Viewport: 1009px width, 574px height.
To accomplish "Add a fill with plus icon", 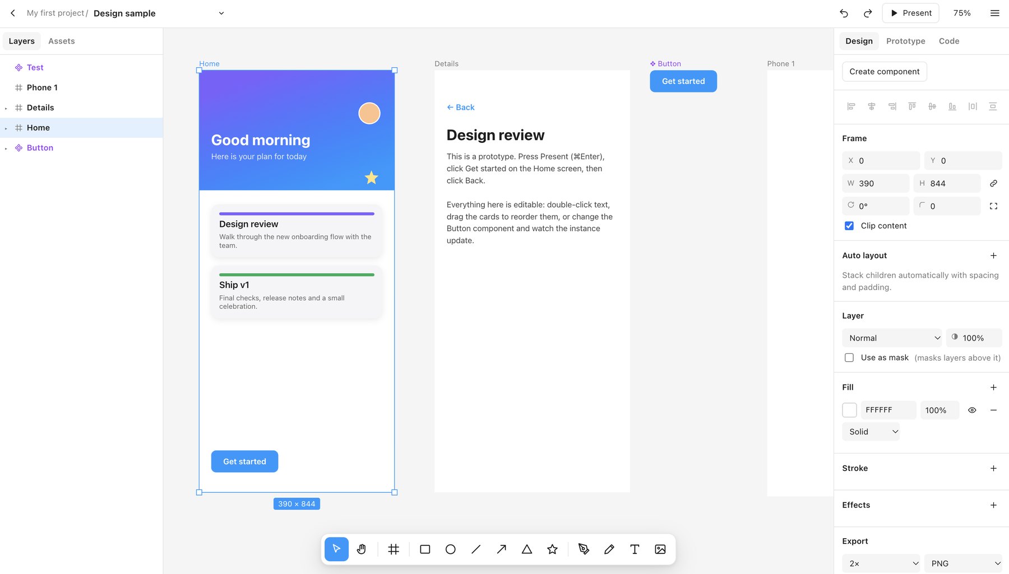I will (x=993, y=388).
